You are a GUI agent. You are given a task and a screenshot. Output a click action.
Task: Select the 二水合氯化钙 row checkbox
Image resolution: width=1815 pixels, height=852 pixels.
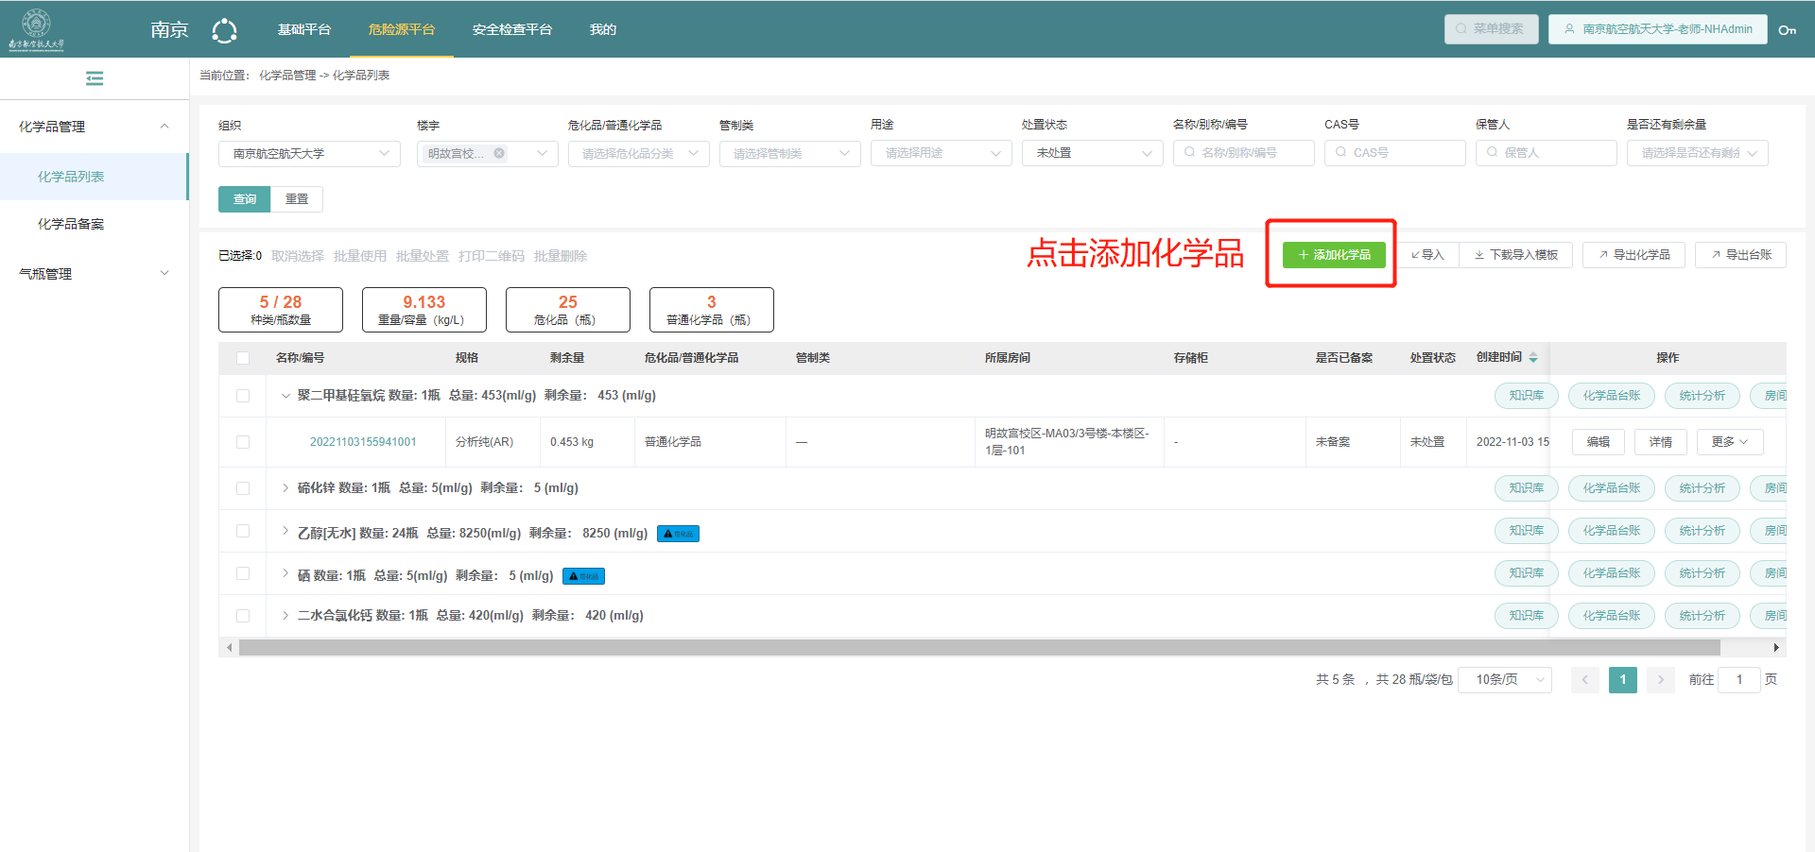(x=243, y=616)
